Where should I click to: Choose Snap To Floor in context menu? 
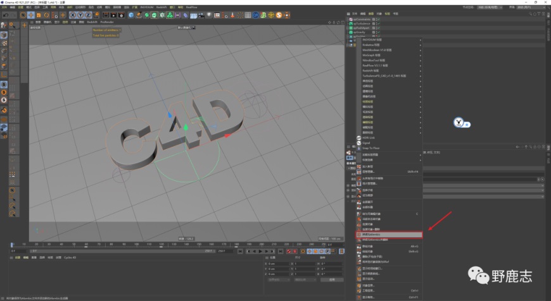[389, 148]
